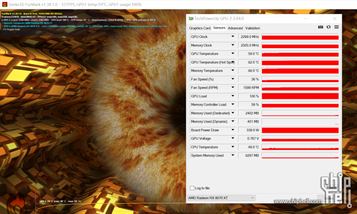Click the FurMark OpenGL renderer overlay line

point(27,23)
